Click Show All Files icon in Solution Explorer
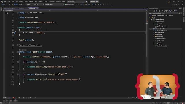Image resolution: width=185 pixels, height=104 pixels. tap(167, 11)
